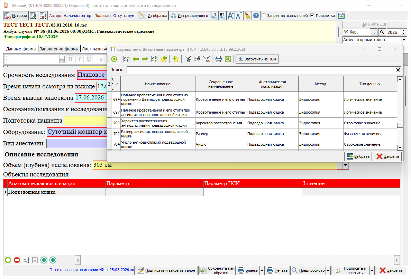Remove row with red minus icon
411x279 pixels.
tap(17, 260)
